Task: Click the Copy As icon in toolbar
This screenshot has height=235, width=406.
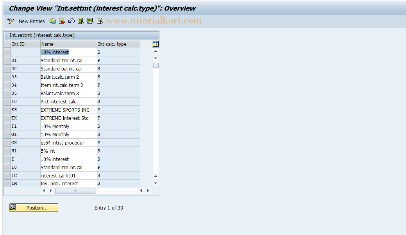Action: click(x=53, y=21)
